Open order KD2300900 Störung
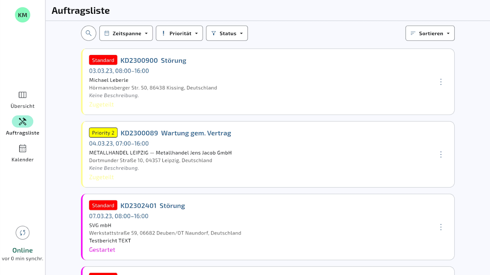The width and height of the screenshot is (490, 275). [x=153, y=60]
